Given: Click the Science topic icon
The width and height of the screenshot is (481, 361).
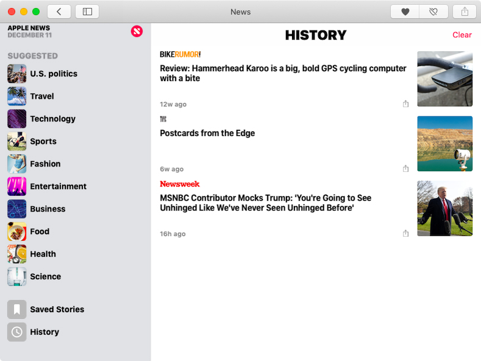Looking at the screenshot, I should coord(17,277).
